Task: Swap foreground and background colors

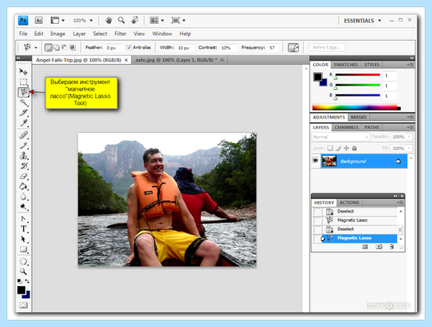Action: [x=27, y=281]
